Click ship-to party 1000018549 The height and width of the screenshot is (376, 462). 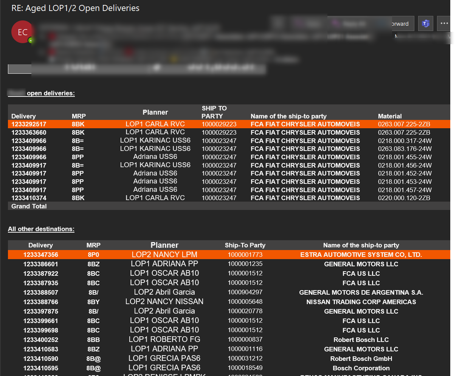pyautogui.click(x=245, y=368)
